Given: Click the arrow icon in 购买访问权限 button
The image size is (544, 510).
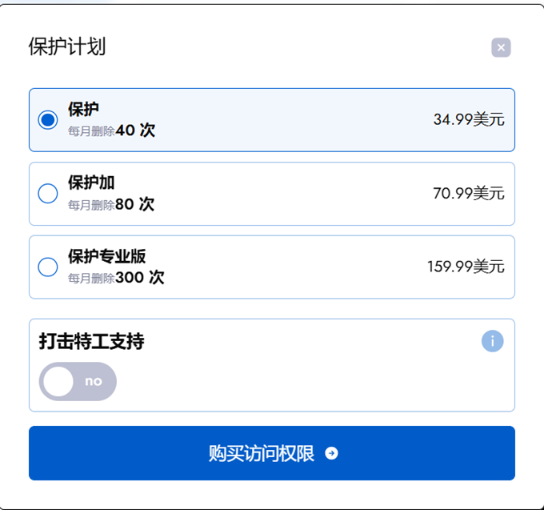Looking at the screenshot, I should [332, 454].
